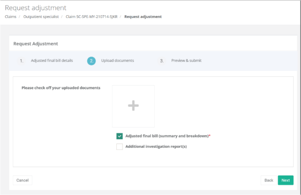Navigate to Outpatient specialist breadcrumb
The width and height of the screenshot is (301, 195).
pos(41,17)
